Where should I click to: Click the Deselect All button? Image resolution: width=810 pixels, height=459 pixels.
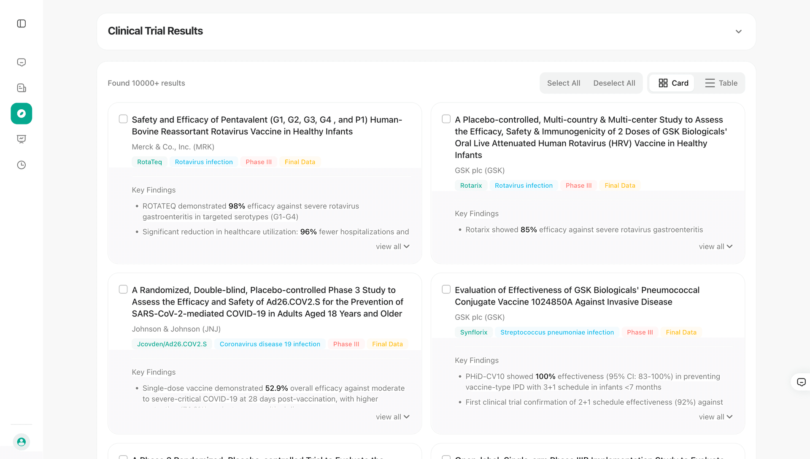tap(614, 83)
